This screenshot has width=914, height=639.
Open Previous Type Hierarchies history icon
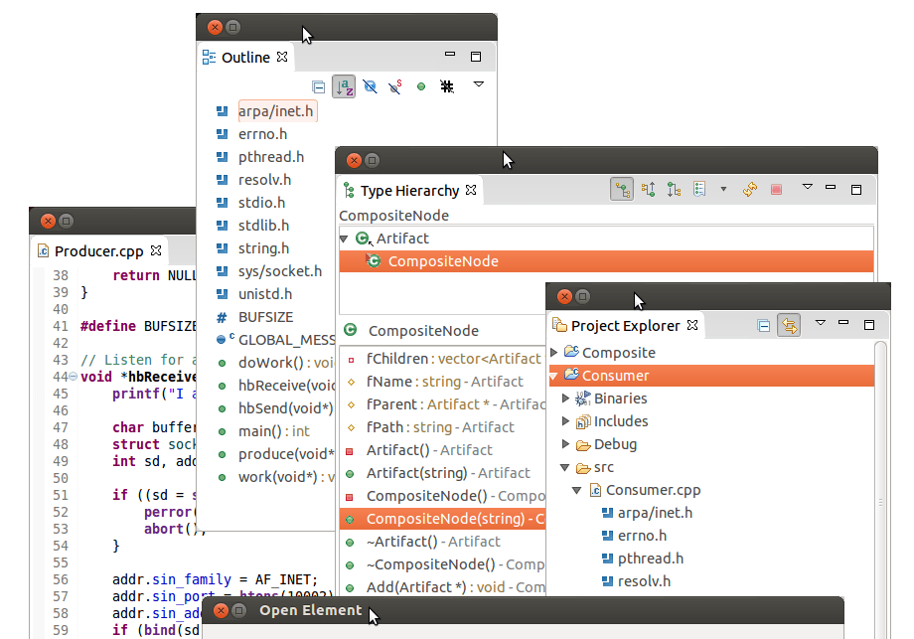[x=699, y=189]
